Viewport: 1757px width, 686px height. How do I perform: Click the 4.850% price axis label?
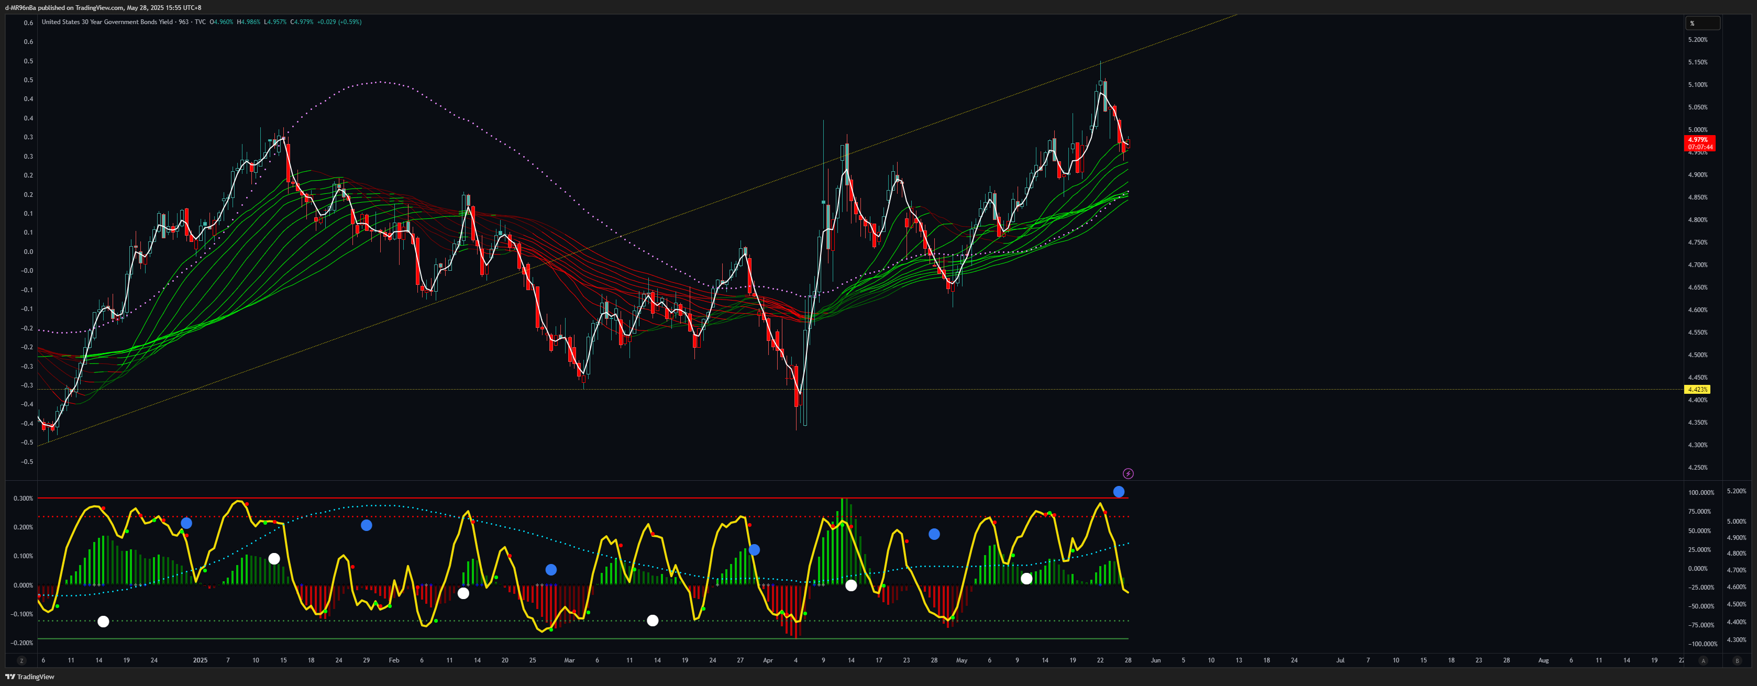click(x=1698, y=197)
